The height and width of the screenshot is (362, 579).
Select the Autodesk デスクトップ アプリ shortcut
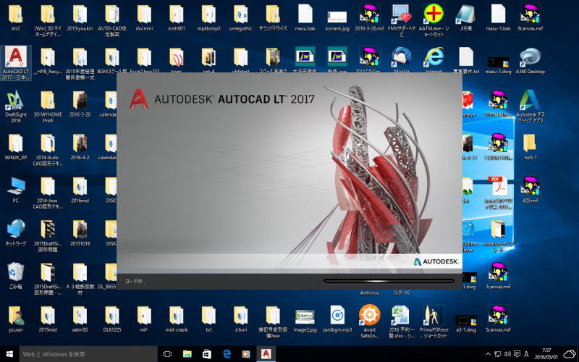[530, 106]
